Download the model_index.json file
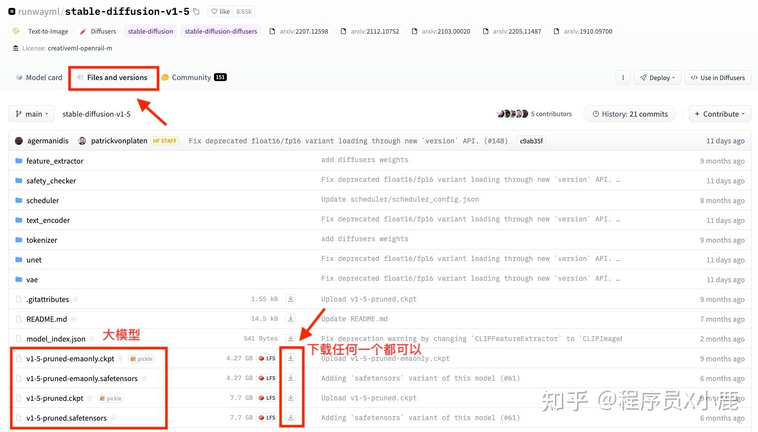 (x=291, y=338)
